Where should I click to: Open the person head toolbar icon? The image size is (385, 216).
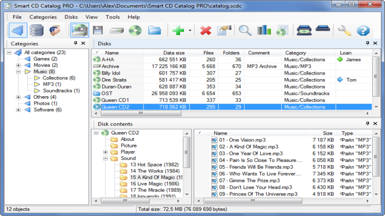55,30
